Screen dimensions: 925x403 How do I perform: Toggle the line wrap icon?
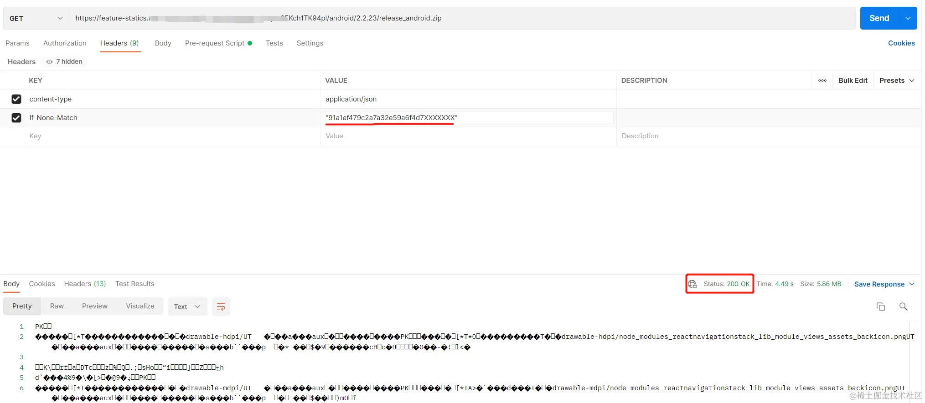point(221,307)
